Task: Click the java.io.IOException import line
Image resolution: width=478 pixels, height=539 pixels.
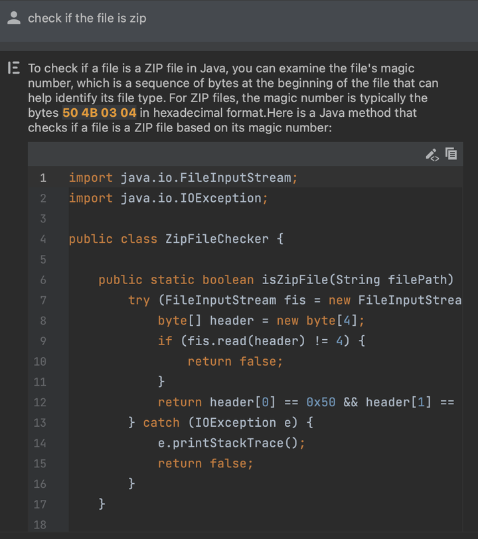Action: [x=169, y=198]
